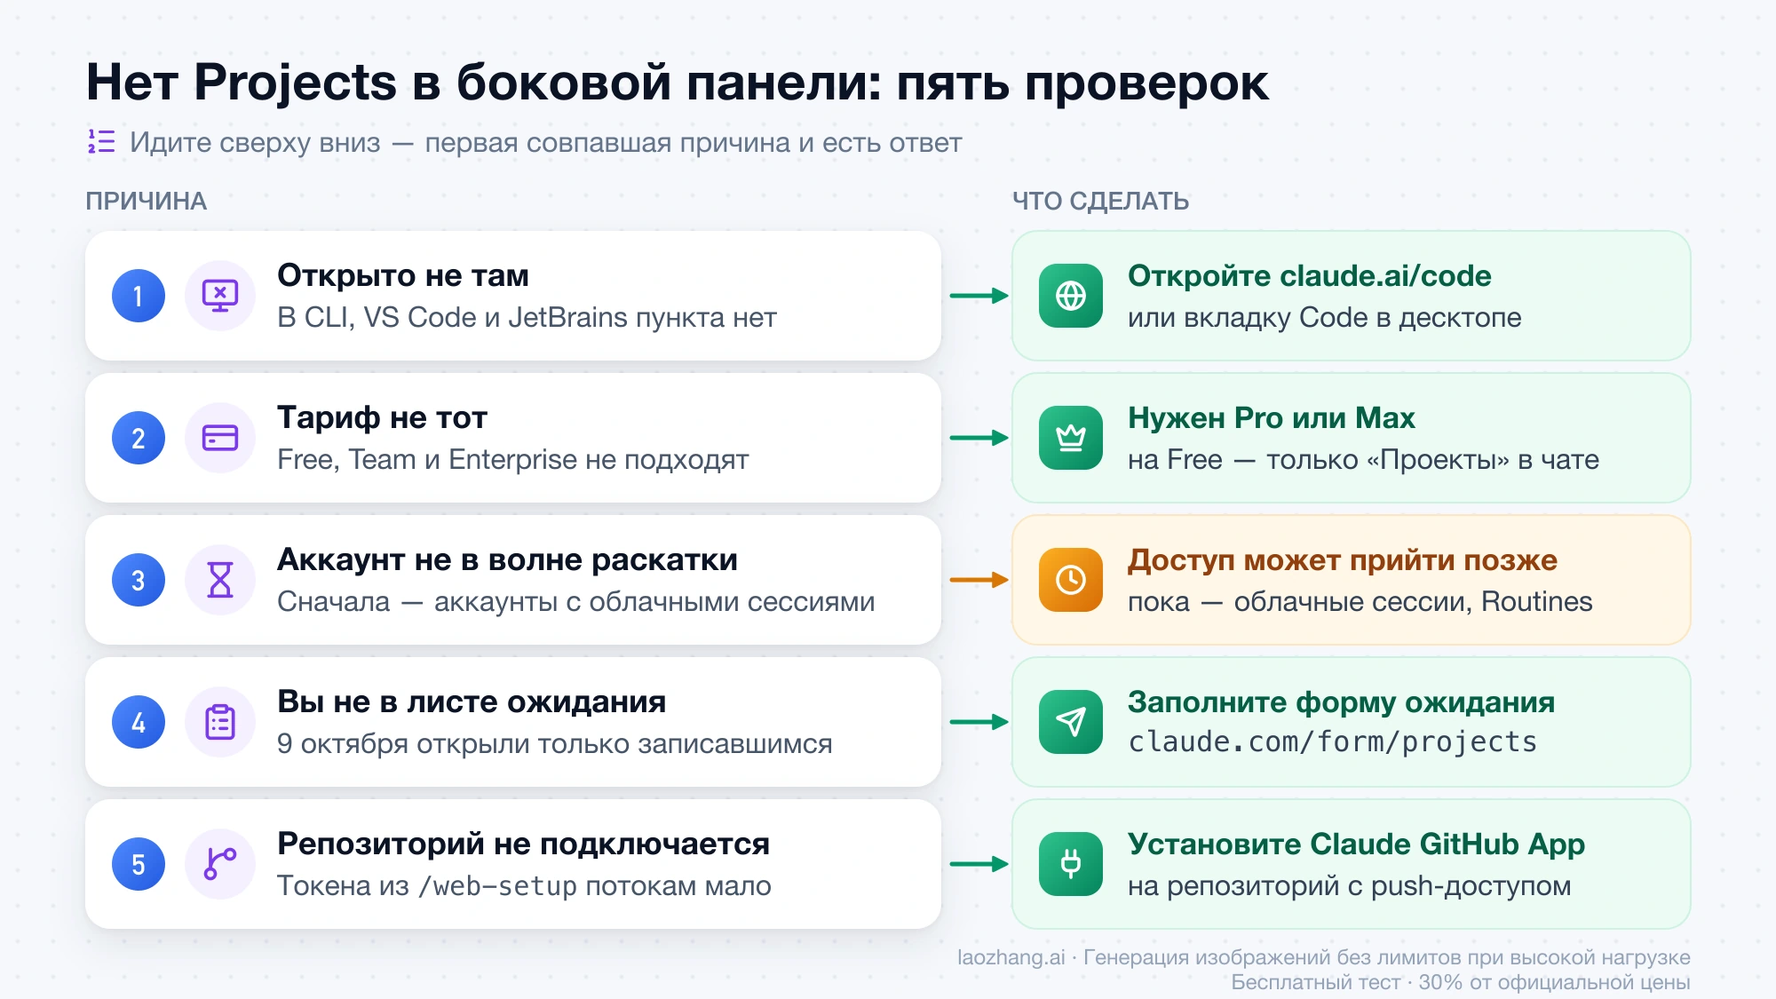
Task: Click the orange clock icon beside 'Доступ может прийти позже'
Action: point(1071,580)
